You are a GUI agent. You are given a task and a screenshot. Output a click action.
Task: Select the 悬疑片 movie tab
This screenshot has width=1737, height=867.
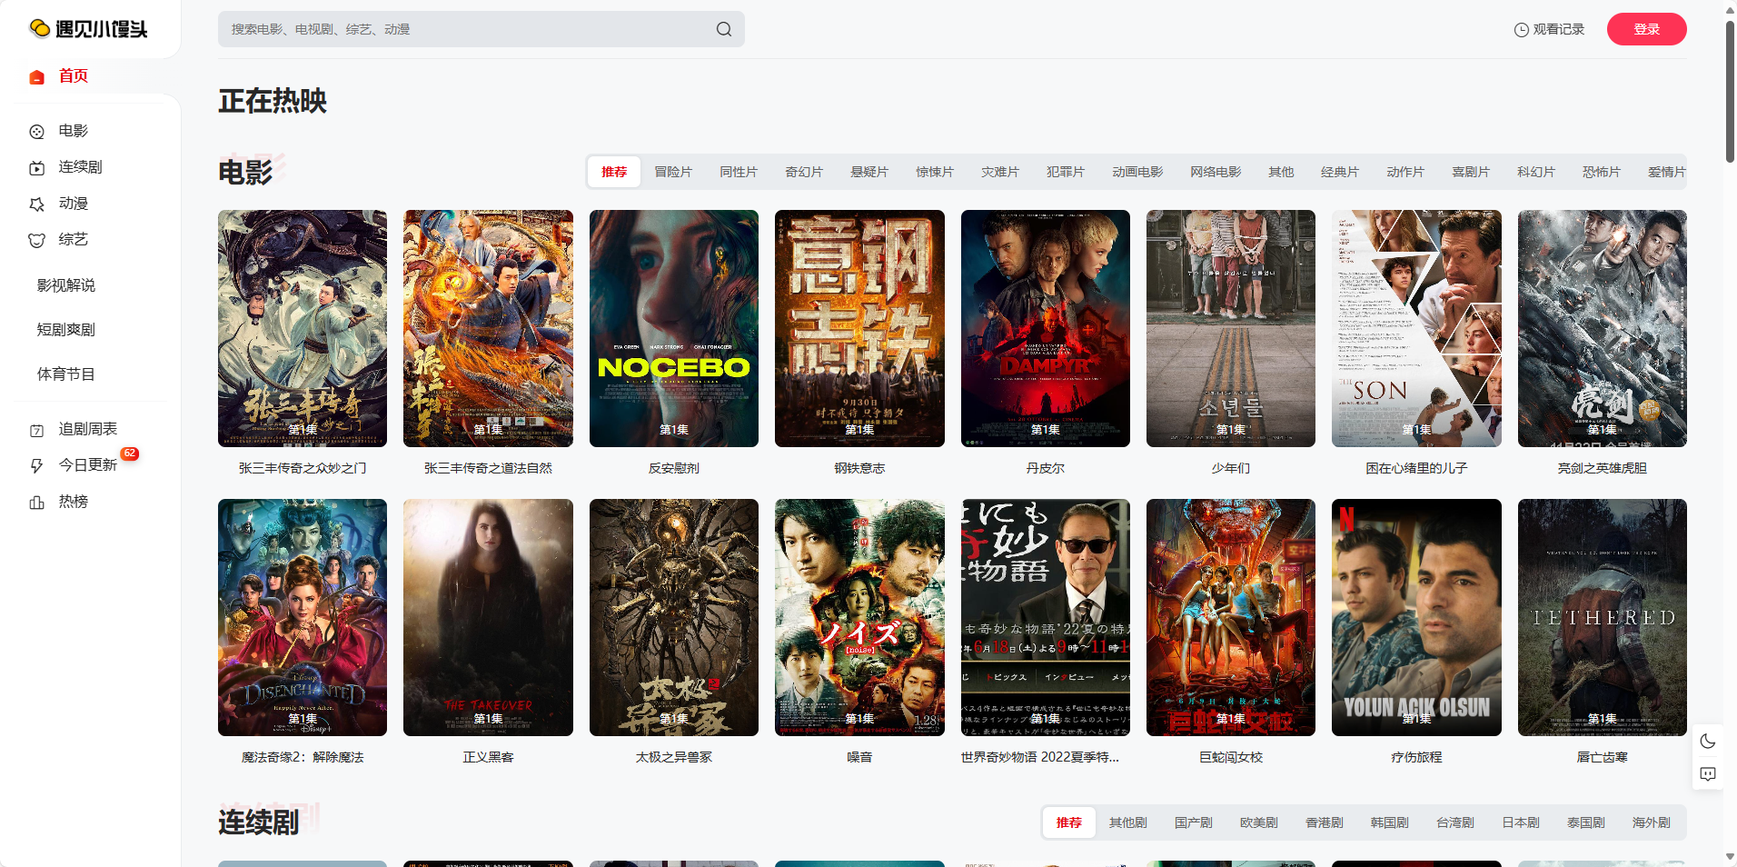[869, 172]
